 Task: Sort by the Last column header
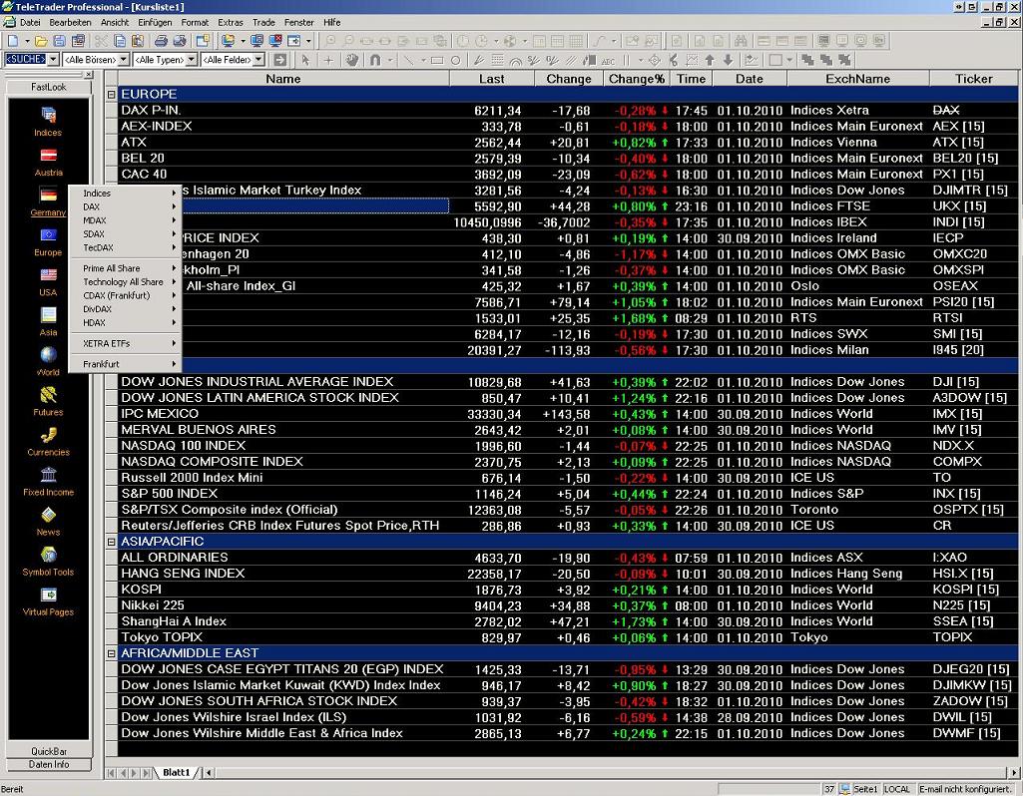(491, 79)
